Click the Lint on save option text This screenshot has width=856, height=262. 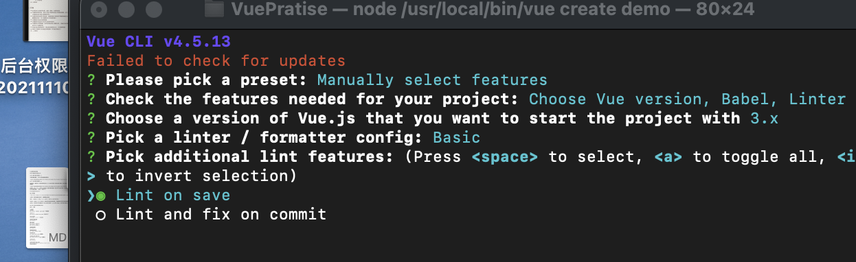173,195
